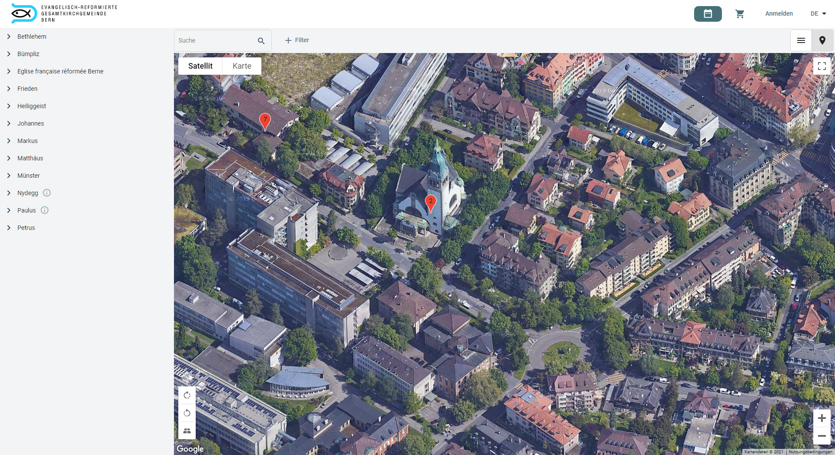The image size is (835, 455).
Task: Toggle the map tilt view
Action: (x=187, y=431)
